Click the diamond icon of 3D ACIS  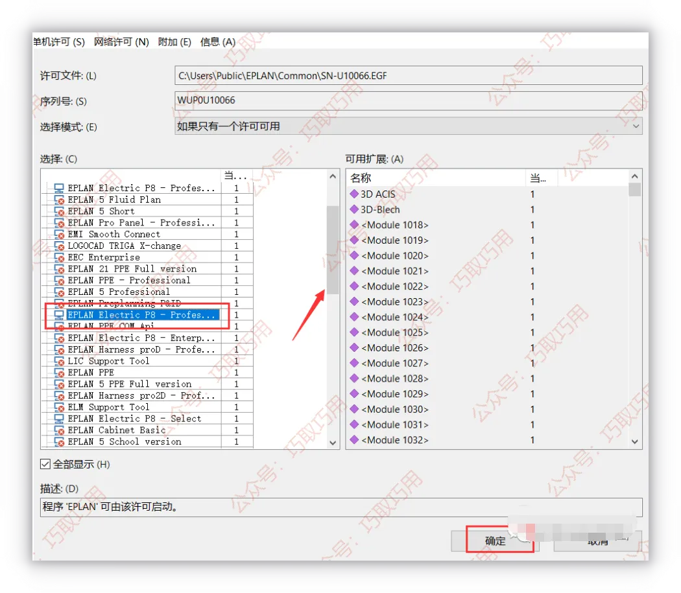click(x=354, y=194)
